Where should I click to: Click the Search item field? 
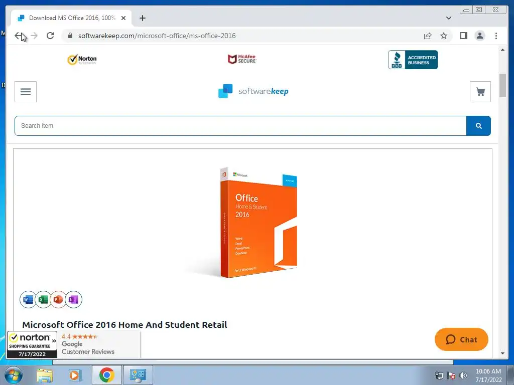coord(240,126)
